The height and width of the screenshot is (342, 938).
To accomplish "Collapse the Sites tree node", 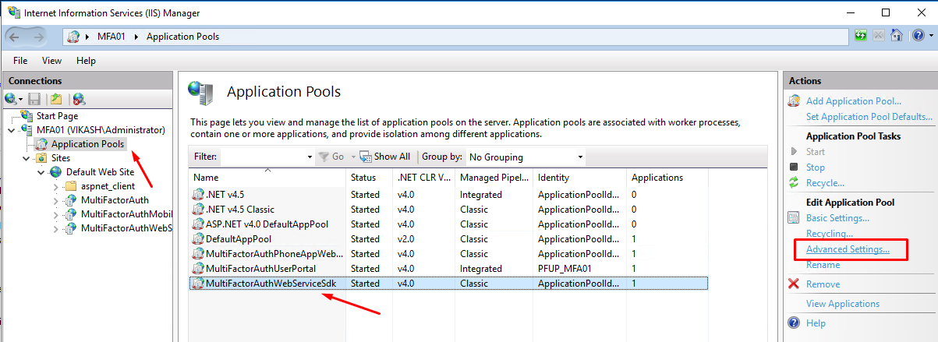I will coord(27,158).
